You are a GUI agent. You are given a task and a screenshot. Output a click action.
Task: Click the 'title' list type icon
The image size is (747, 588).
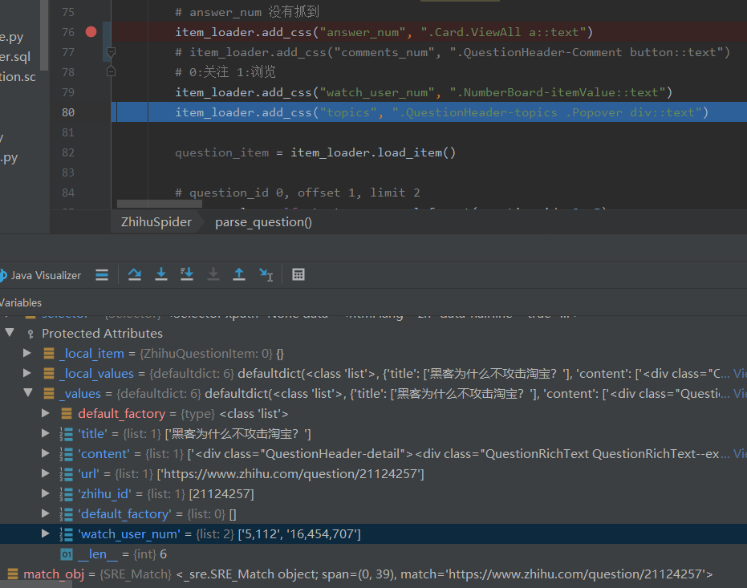[67, 434]
